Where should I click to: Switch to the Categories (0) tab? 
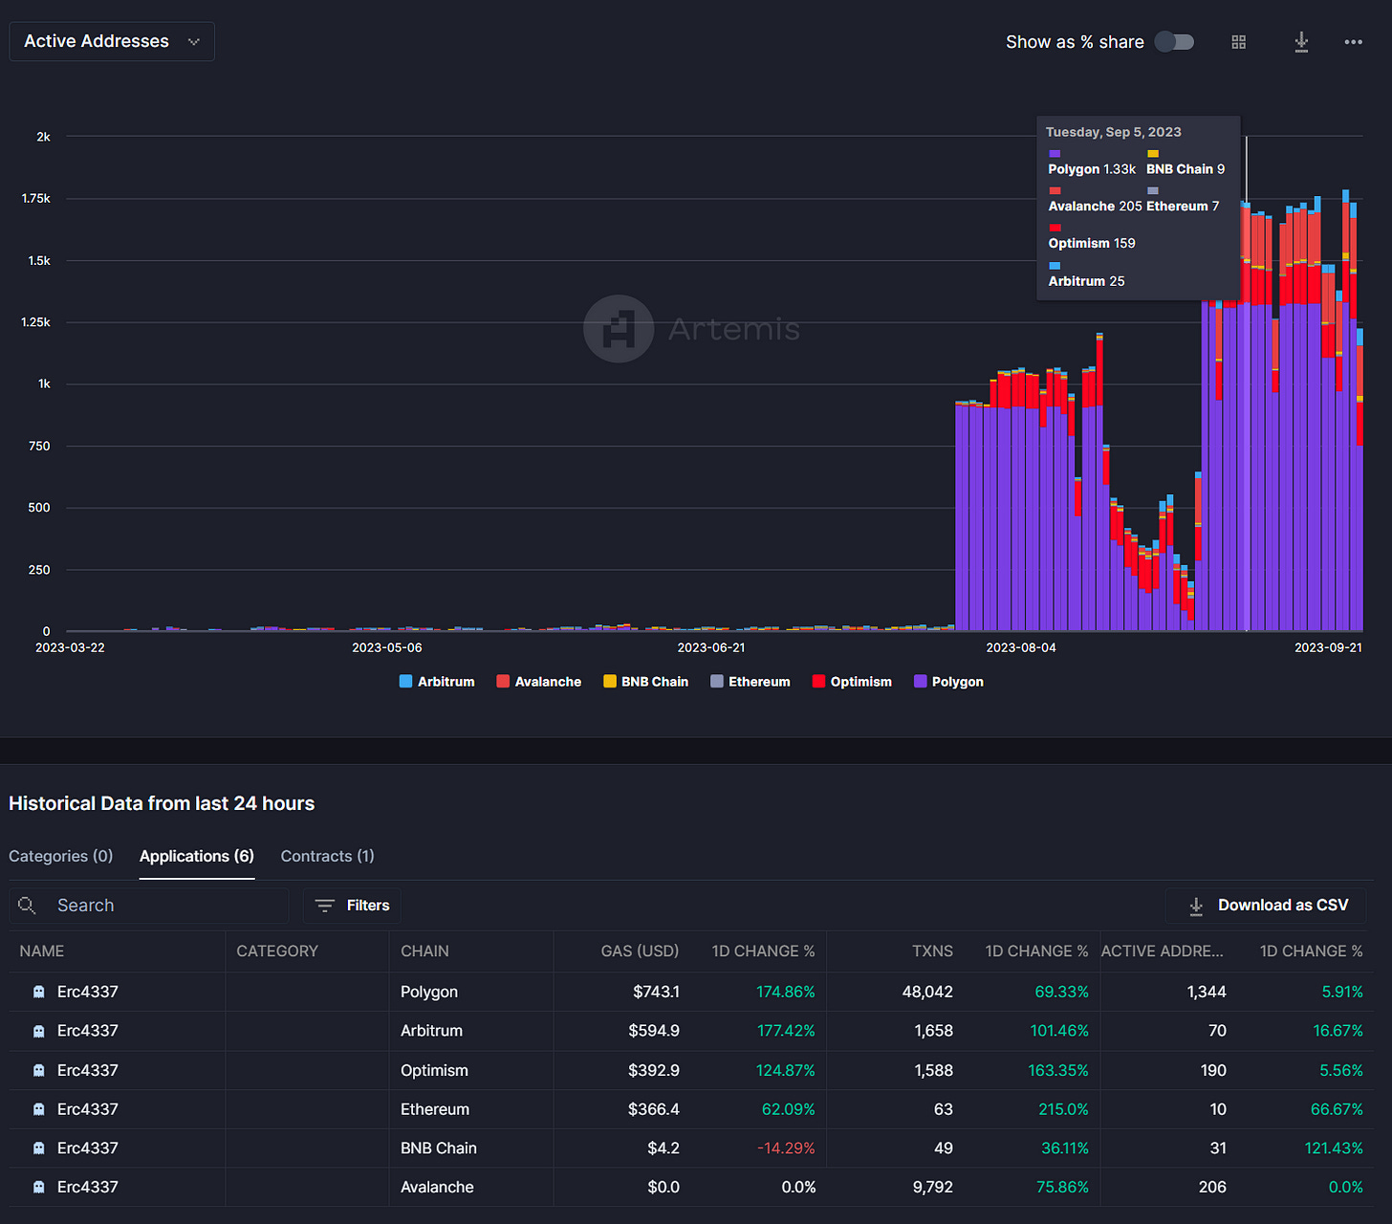[61, 856]
